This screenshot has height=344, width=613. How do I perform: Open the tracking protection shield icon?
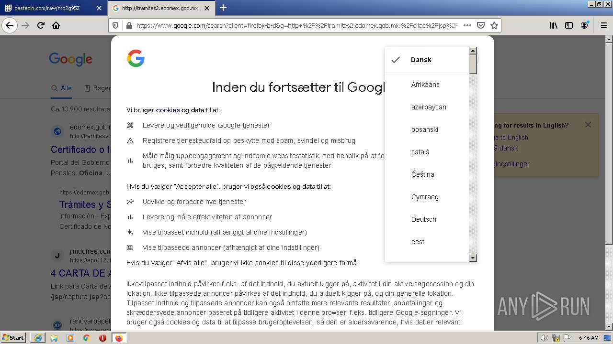pos(115,25)
